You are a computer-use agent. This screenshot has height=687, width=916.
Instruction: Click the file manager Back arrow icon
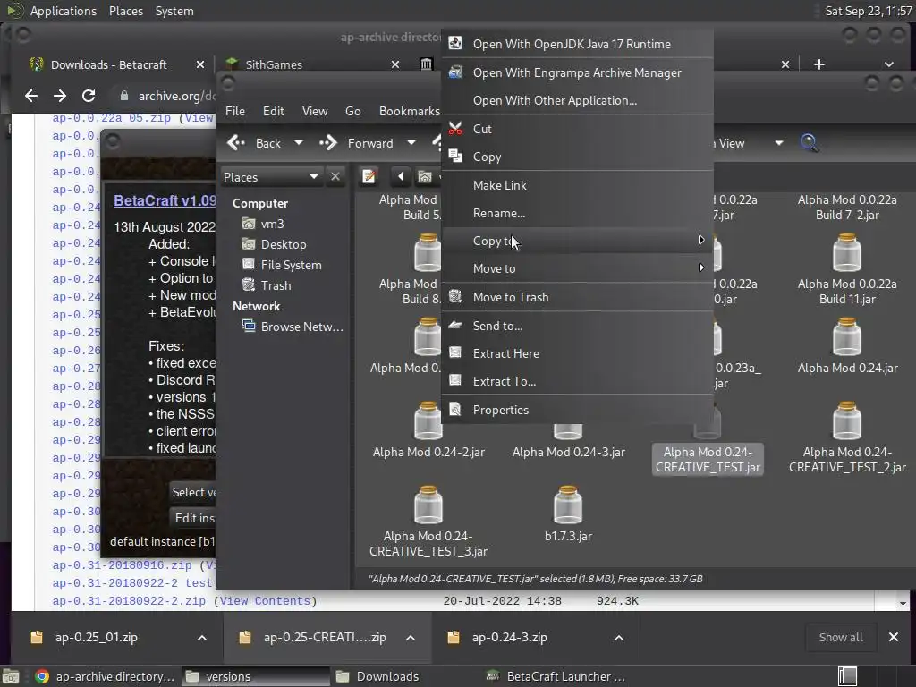(236, 142)
